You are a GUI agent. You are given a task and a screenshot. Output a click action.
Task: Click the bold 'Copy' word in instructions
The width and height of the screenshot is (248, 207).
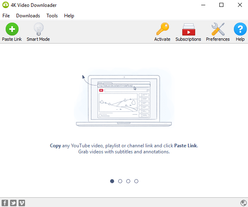pyautogui.click(x=55, y=146)
